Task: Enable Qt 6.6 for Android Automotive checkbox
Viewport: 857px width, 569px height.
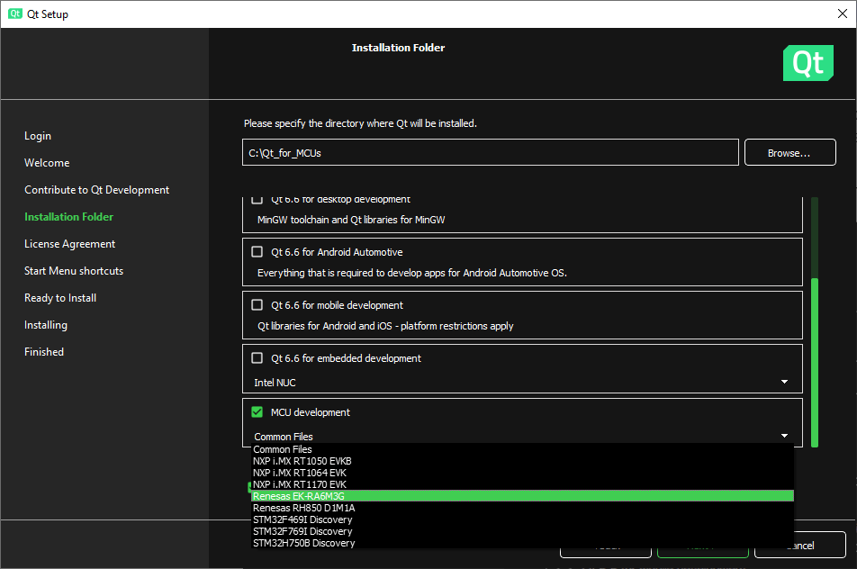Action: 257,252
